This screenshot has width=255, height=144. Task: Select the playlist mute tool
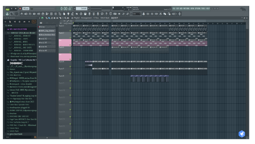click(55, 18)
